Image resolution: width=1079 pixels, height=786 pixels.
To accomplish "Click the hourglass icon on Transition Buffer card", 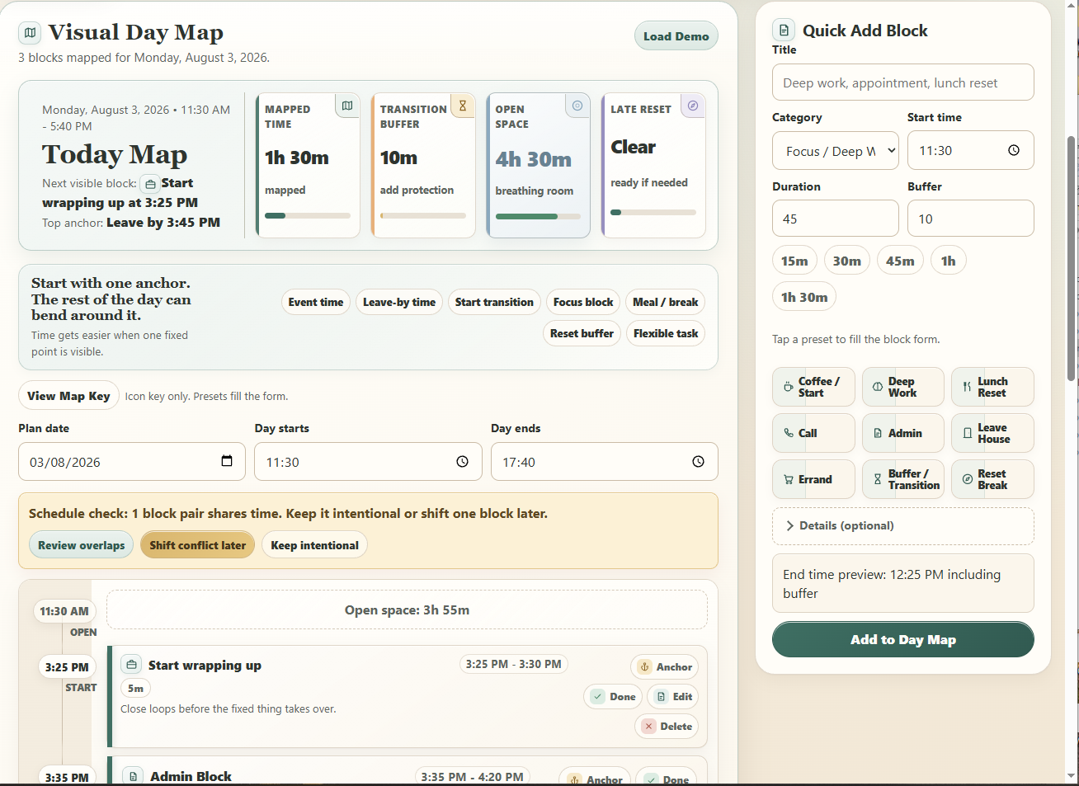I will [x=463, y=106].
